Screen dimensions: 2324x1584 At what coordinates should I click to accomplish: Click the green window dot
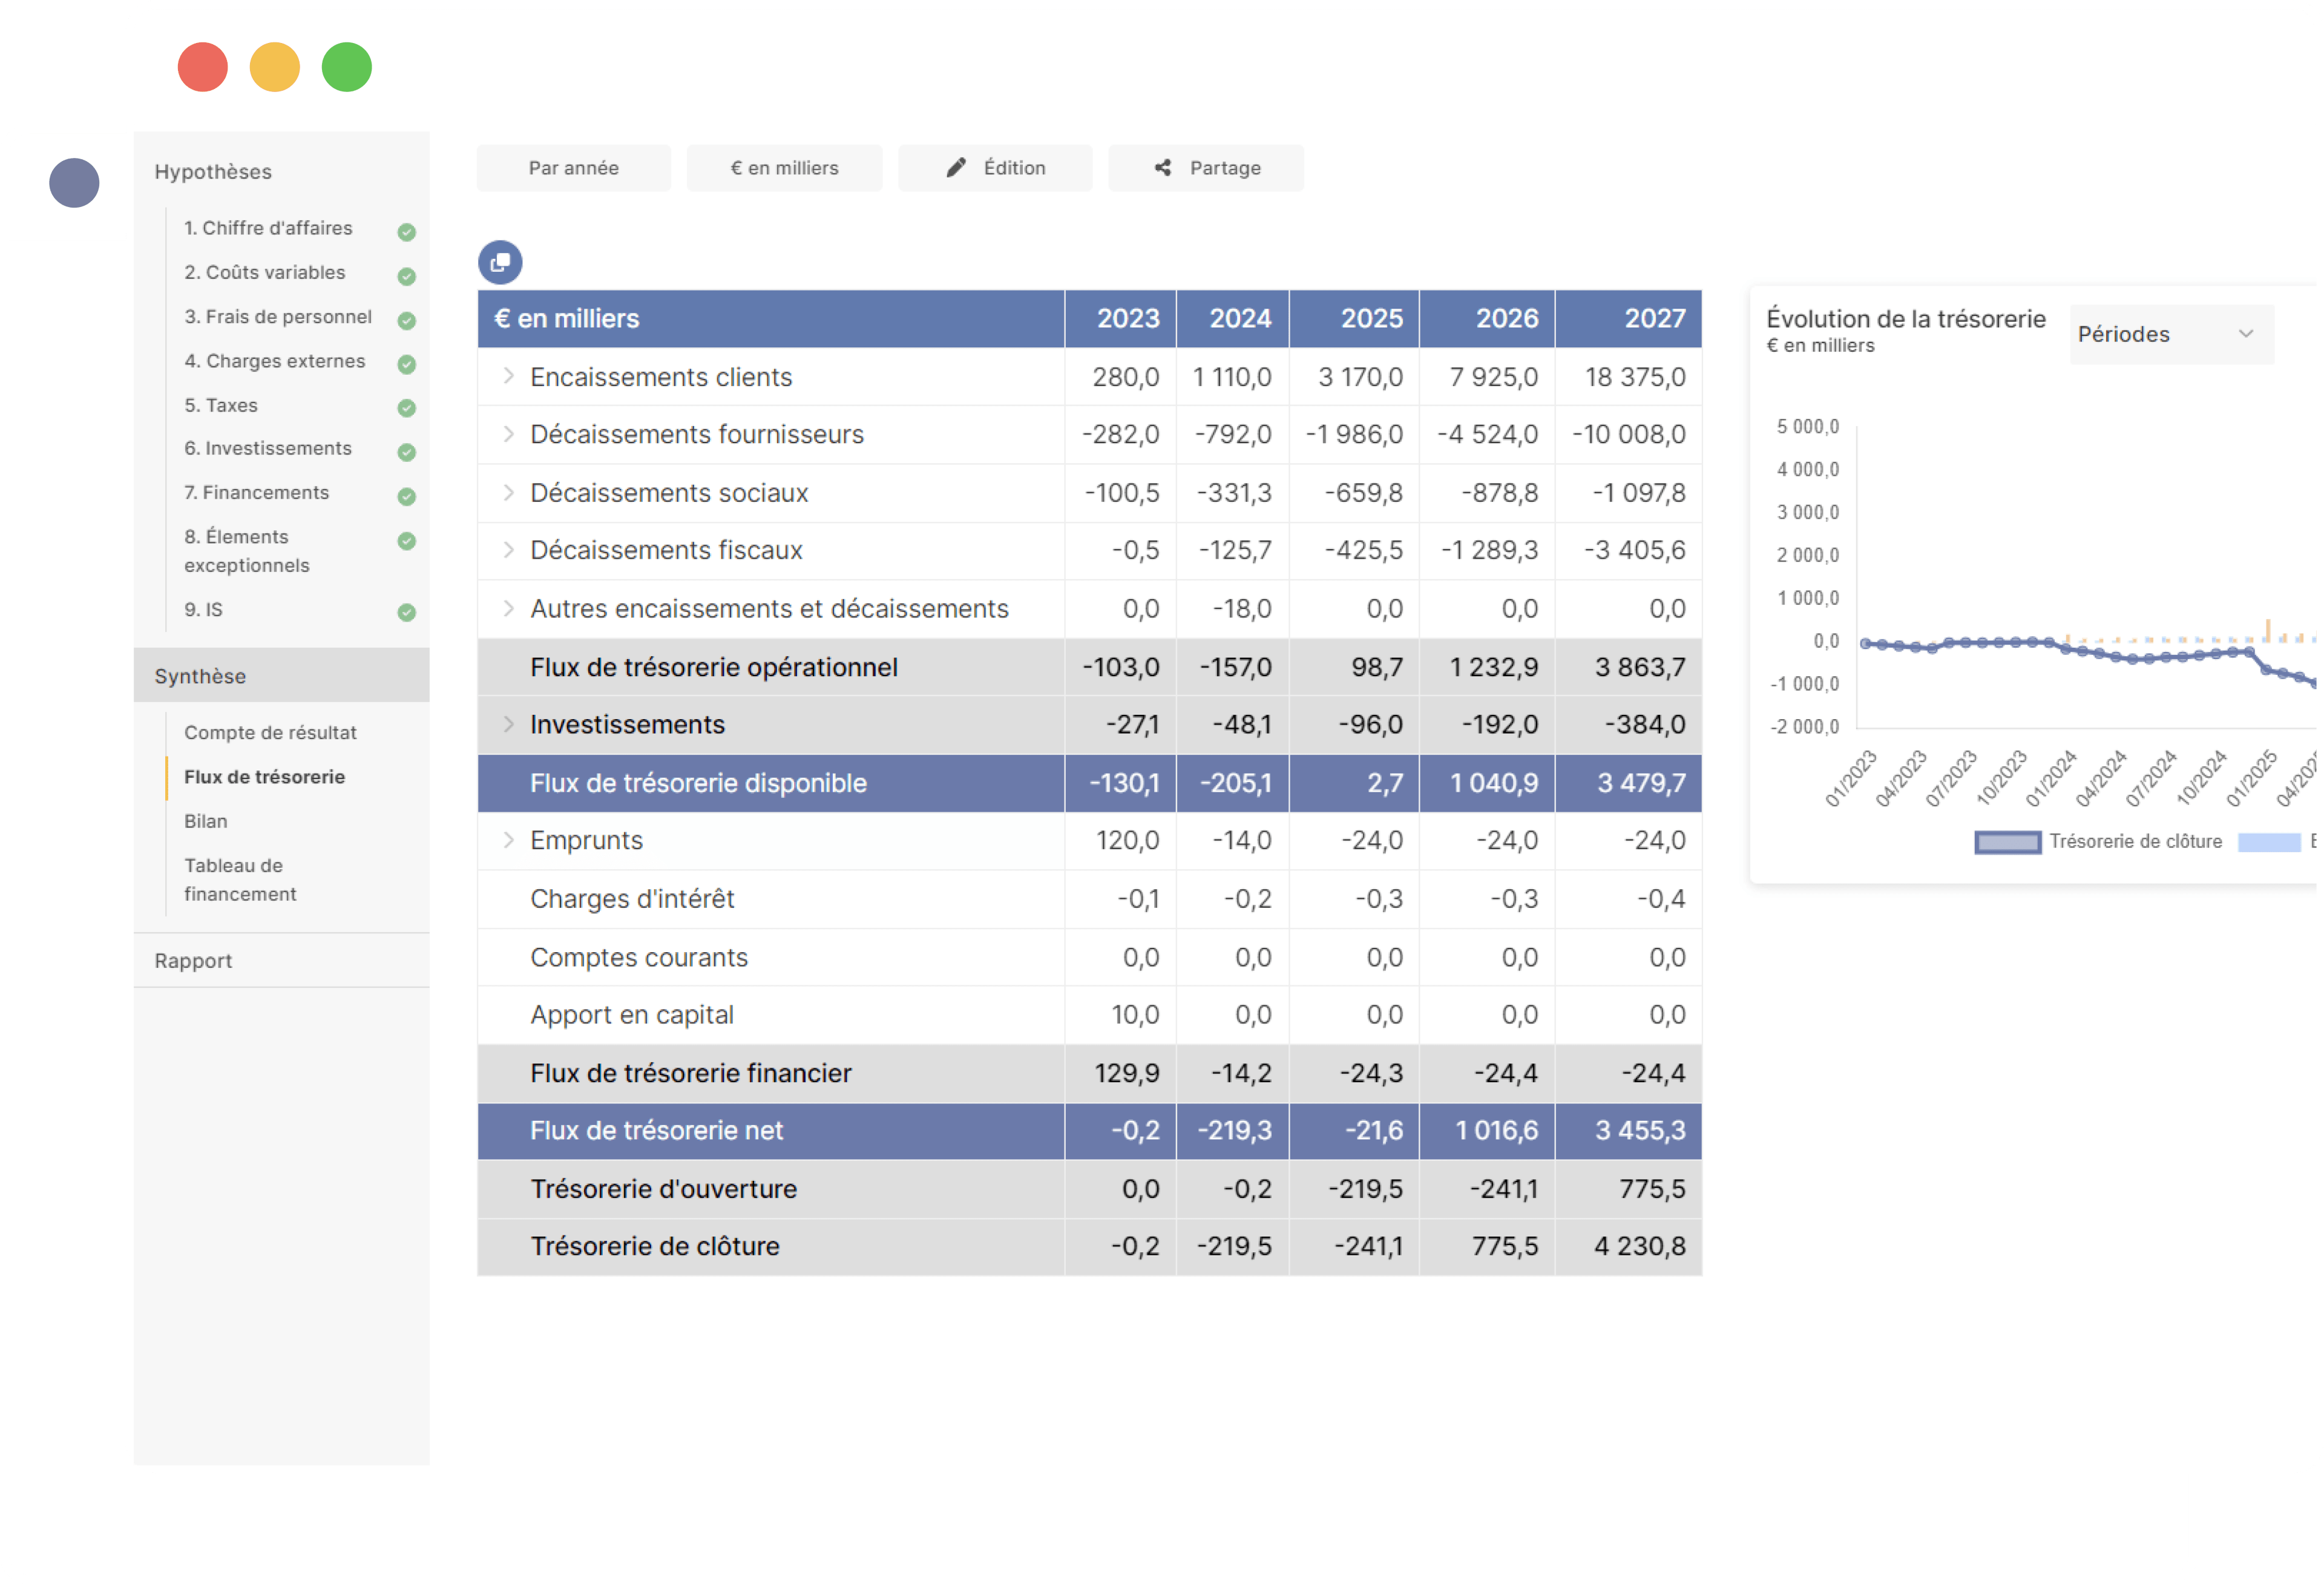tap(347, 67)
